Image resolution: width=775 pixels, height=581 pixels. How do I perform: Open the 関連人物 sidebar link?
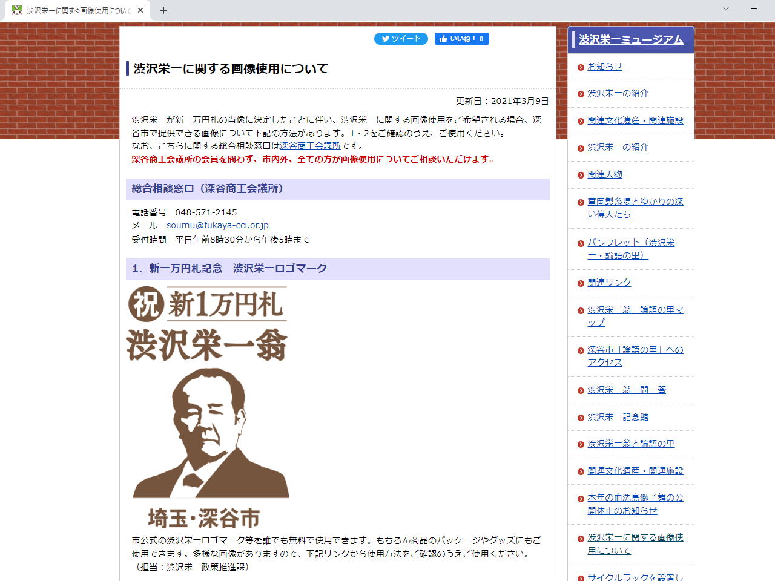click(x=605, y=174)
